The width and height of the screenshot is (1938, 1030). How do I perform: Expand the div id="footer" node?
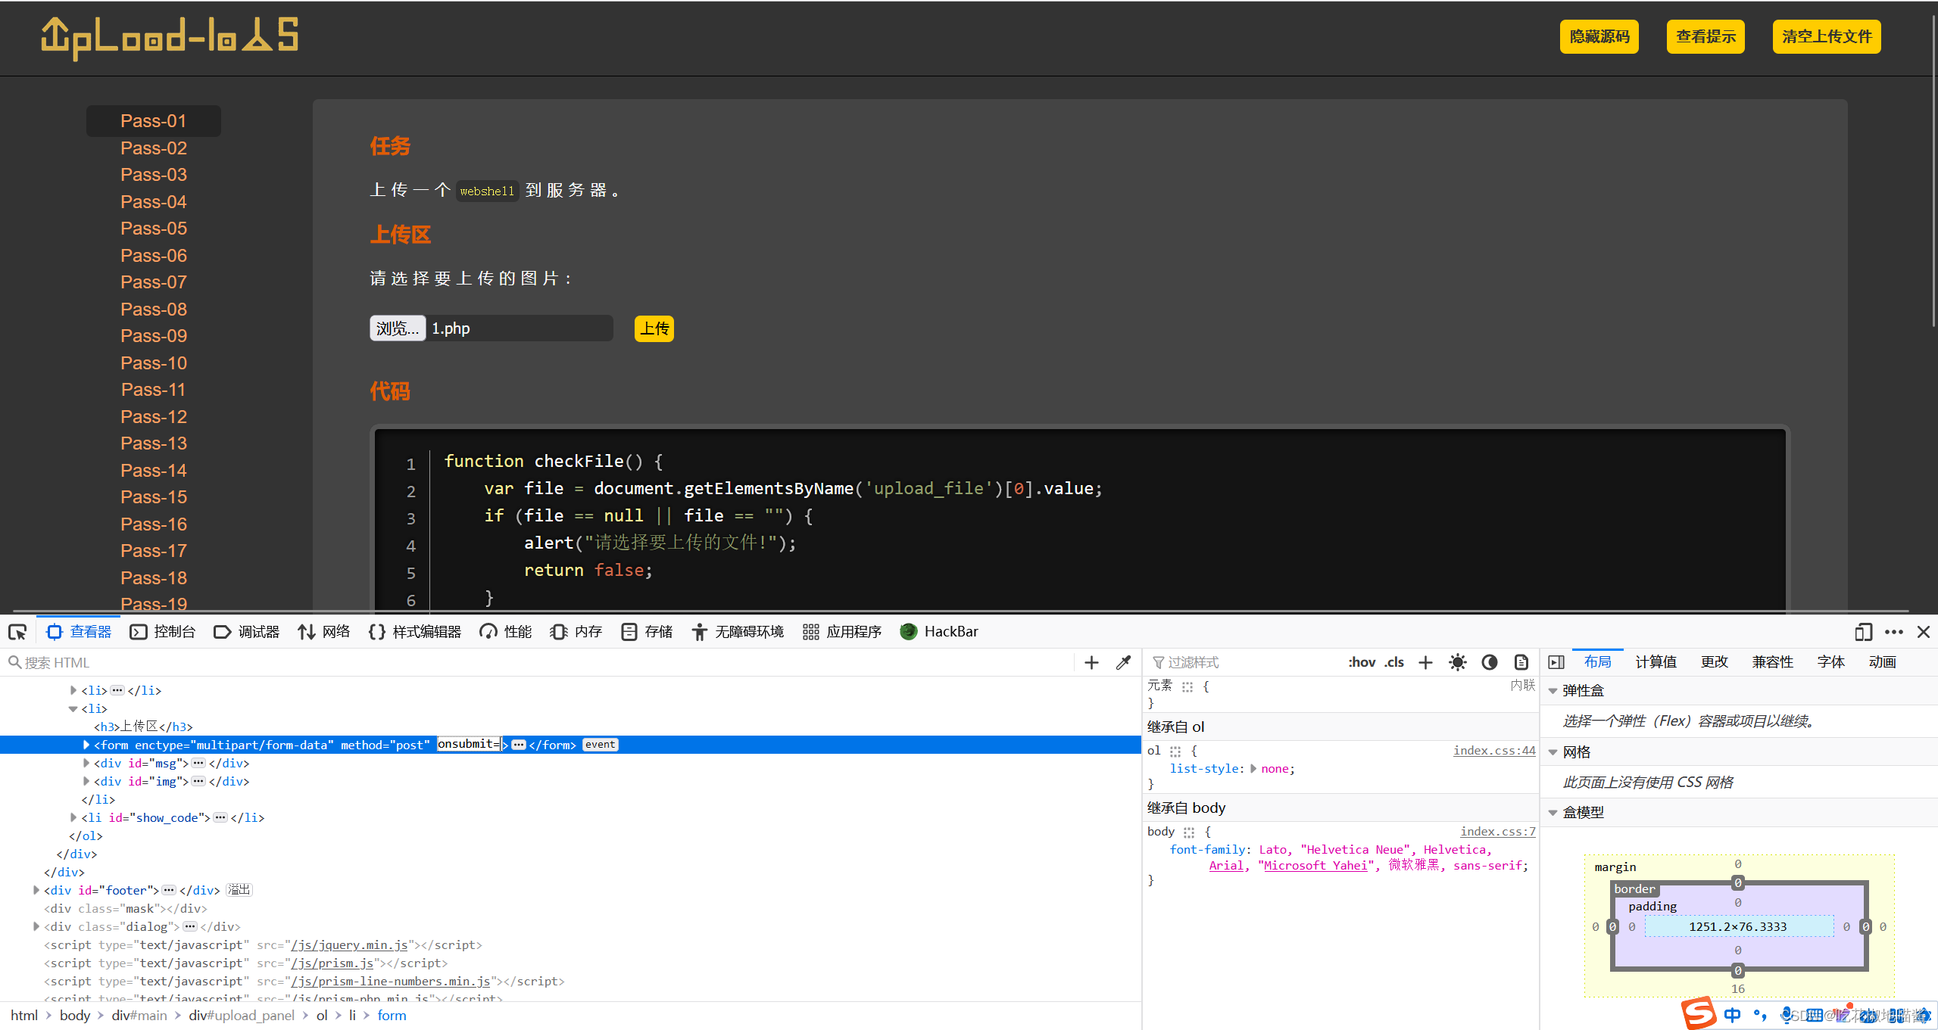36,891
